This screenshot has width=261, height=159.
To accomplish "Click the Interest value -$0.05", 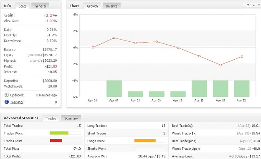I will point(52,72).
